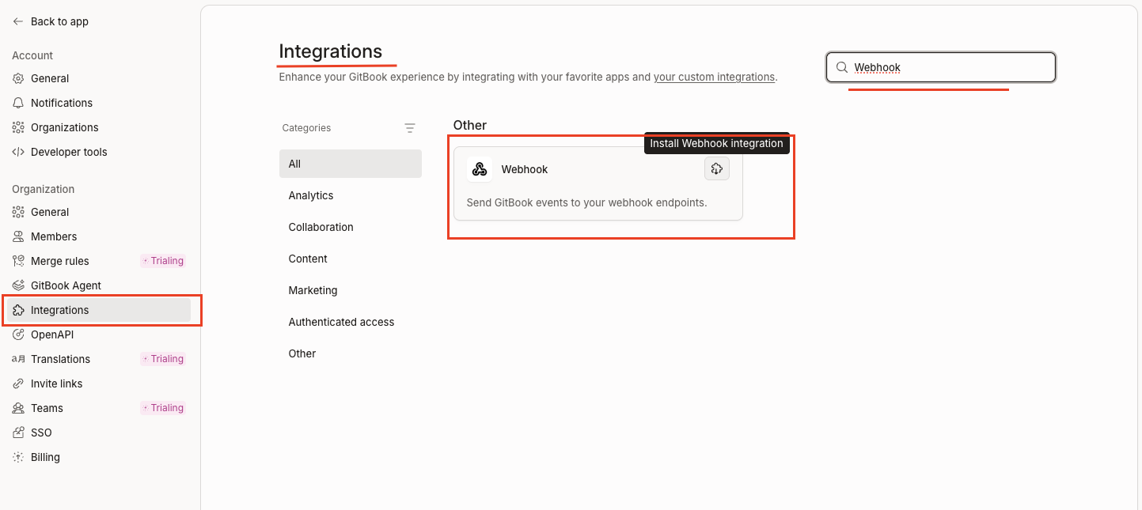This screenshot has height=510, width=1142.
Task: Select the All category
Action: (x=351, y=164)
